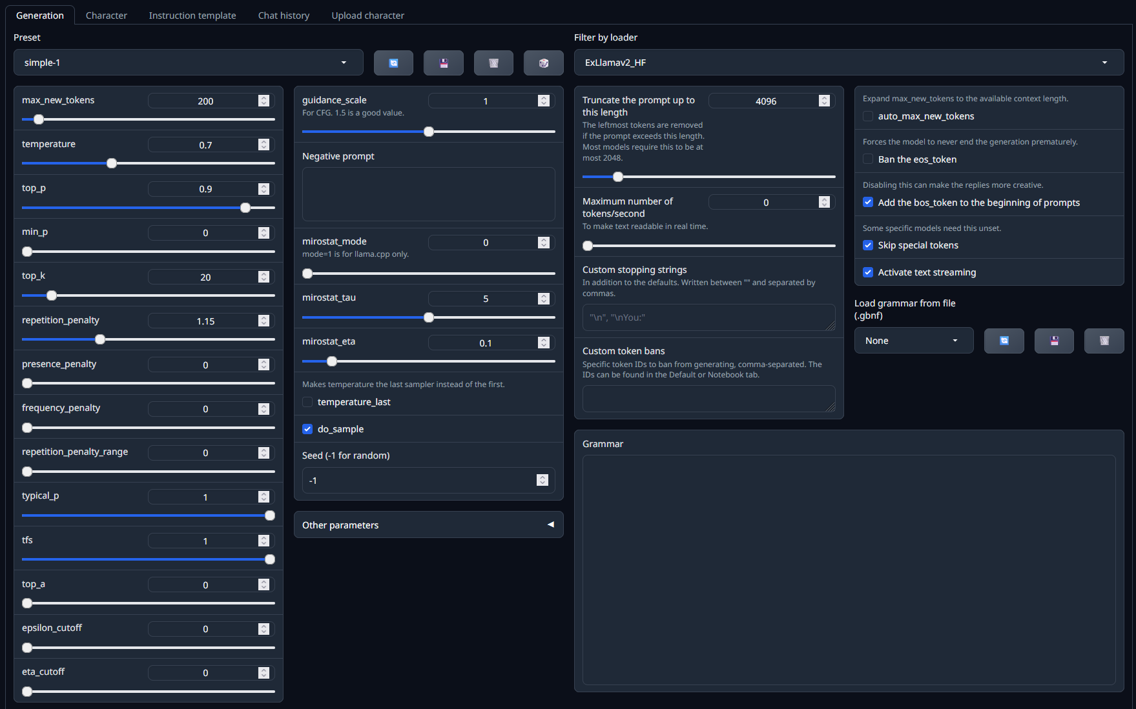Viewport: 1136px width, 709px height.
Task: Save the grammar file
Action: tap(1054, 341)
